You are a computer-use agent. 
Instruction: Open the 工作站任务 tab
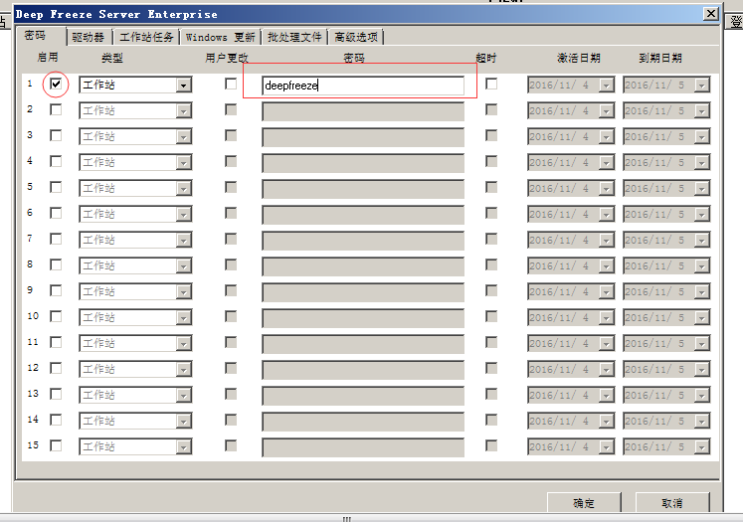[146, 37]
